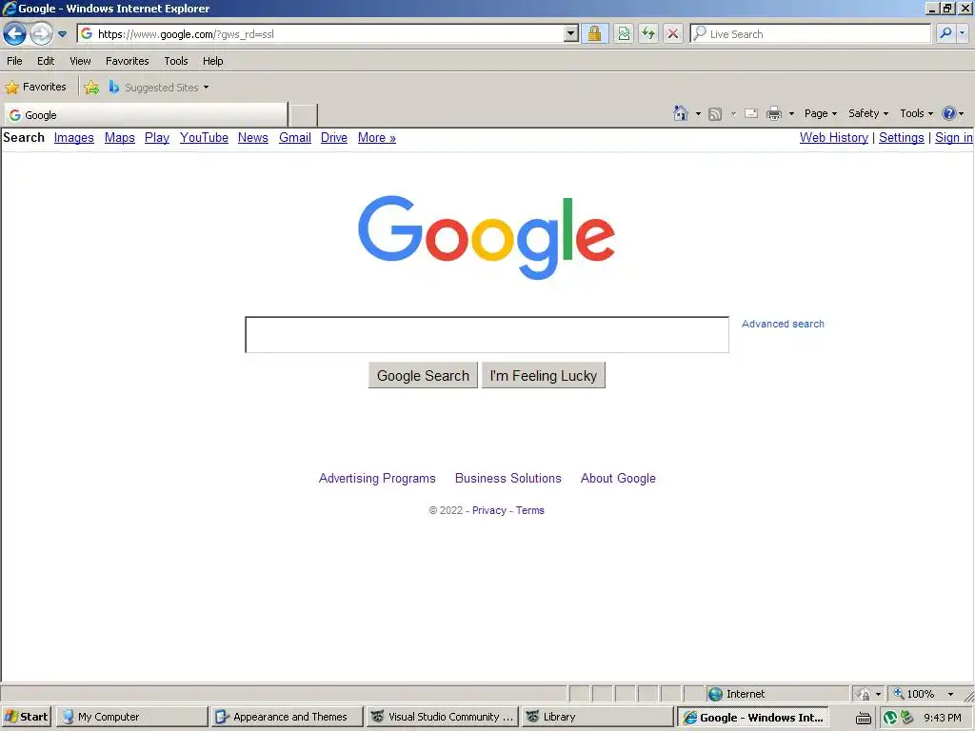Click the Advanced search link
Screen dimensions: 975x731
tap(783, 324)
